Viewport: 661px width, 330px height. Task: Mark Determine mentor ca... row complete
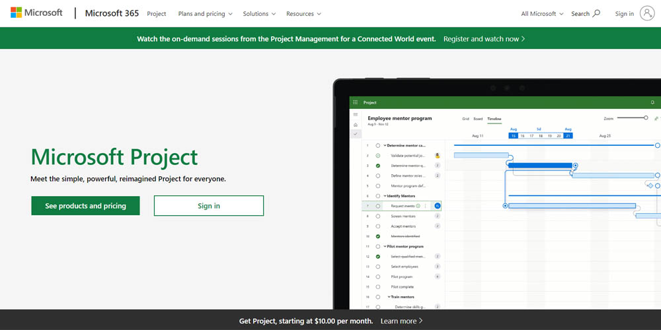[x=377, y=146]
